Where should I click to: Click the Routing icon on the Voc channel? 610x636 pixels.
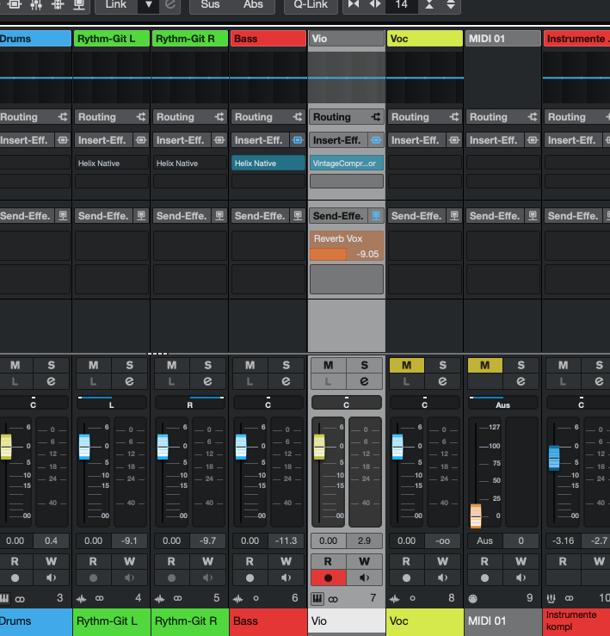coord(454,117)
